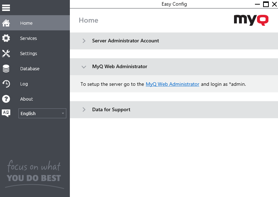Close the Easy Config window
278x197 pixels.
(x=274, y=4)
